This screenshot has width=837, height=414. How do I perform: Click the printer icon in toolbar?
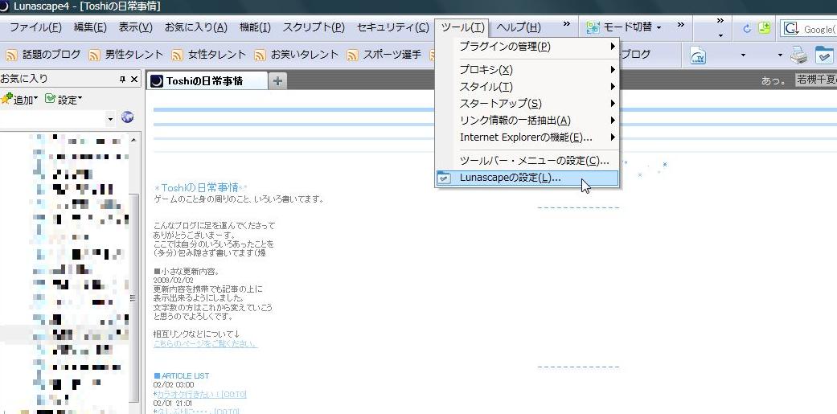(x=798, y=55)
